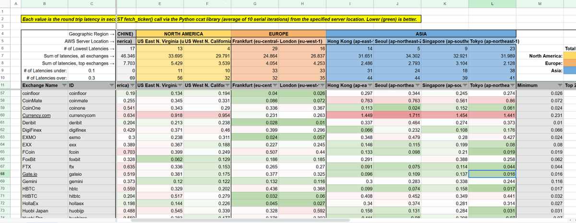Viewport: 576px width, 223px height.
Task: Click the 24.864 Frankfurt sum cell
Action: pyautogui.click(x=254, y=56)
